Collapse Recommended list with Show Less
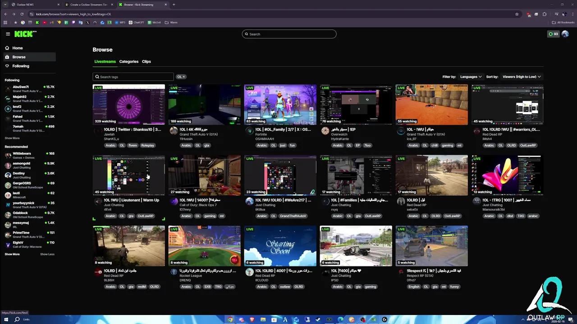This screenshot has height=324, width=577. (x=47, y=254)
